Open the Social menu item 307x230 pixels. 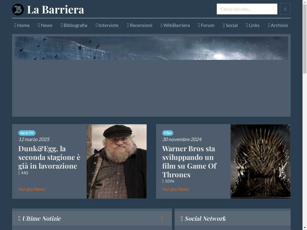tap(230, 25)
